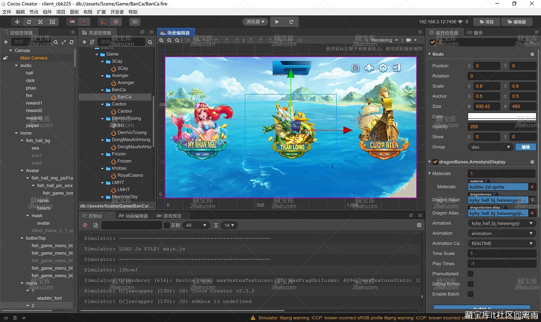Zoom out the scene editor
541x322 pixels.
click(x=170, y=41)
